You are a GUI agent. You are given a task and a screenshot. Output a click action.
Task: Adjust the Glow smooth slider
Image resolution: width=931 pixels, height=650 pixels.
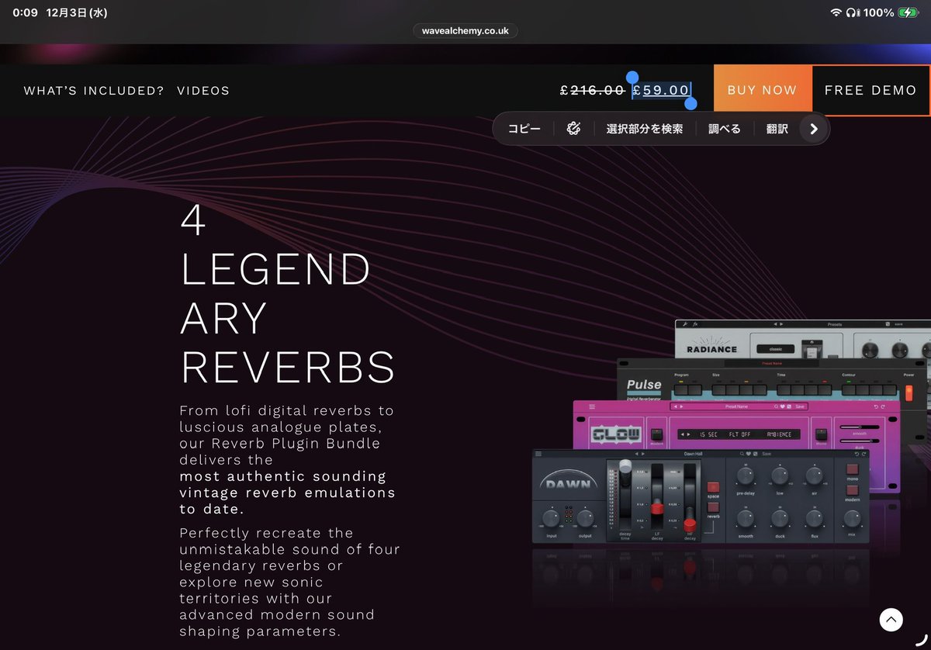tap(860, 427)
